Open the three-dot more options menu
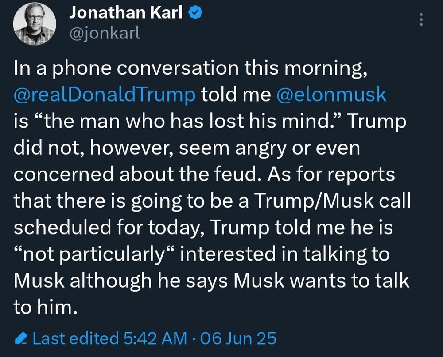The width and height of the screenshot is (443, 357). (421, 19)
